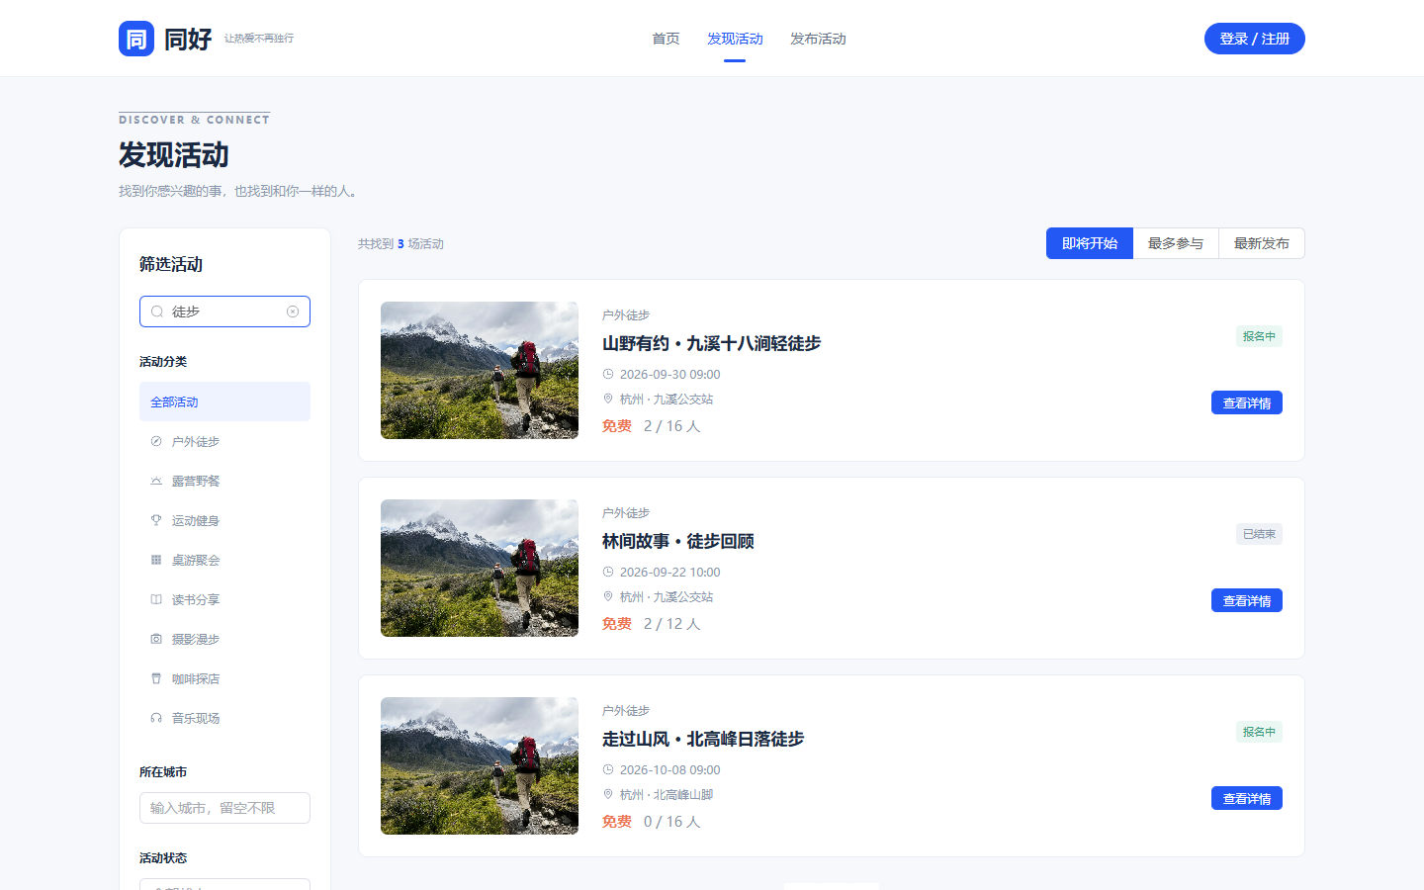Screen dimensions: 1424x890
Task: Click the 同好 logo icon
Action: 136,39
